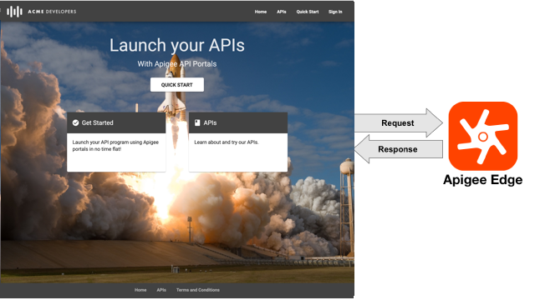Open the APIs card header
Screen dimensions: 535x300
click(238, 122)
